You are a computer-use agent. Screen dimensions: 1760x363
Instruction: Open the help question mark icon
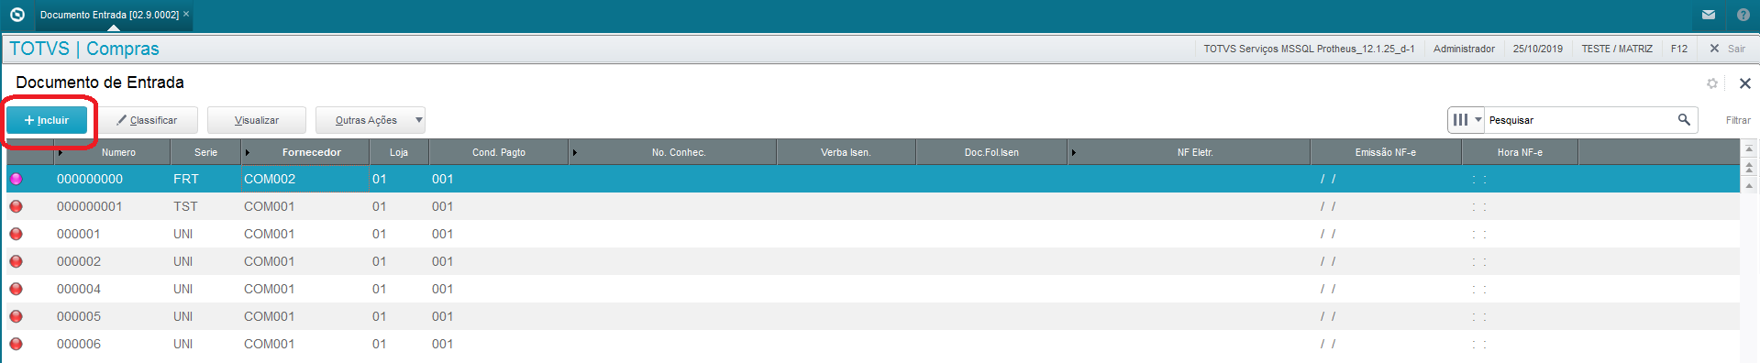(x=1743, y=15)
